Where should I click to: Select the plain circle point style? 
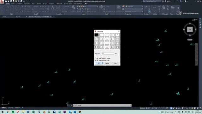coord(102,39)
